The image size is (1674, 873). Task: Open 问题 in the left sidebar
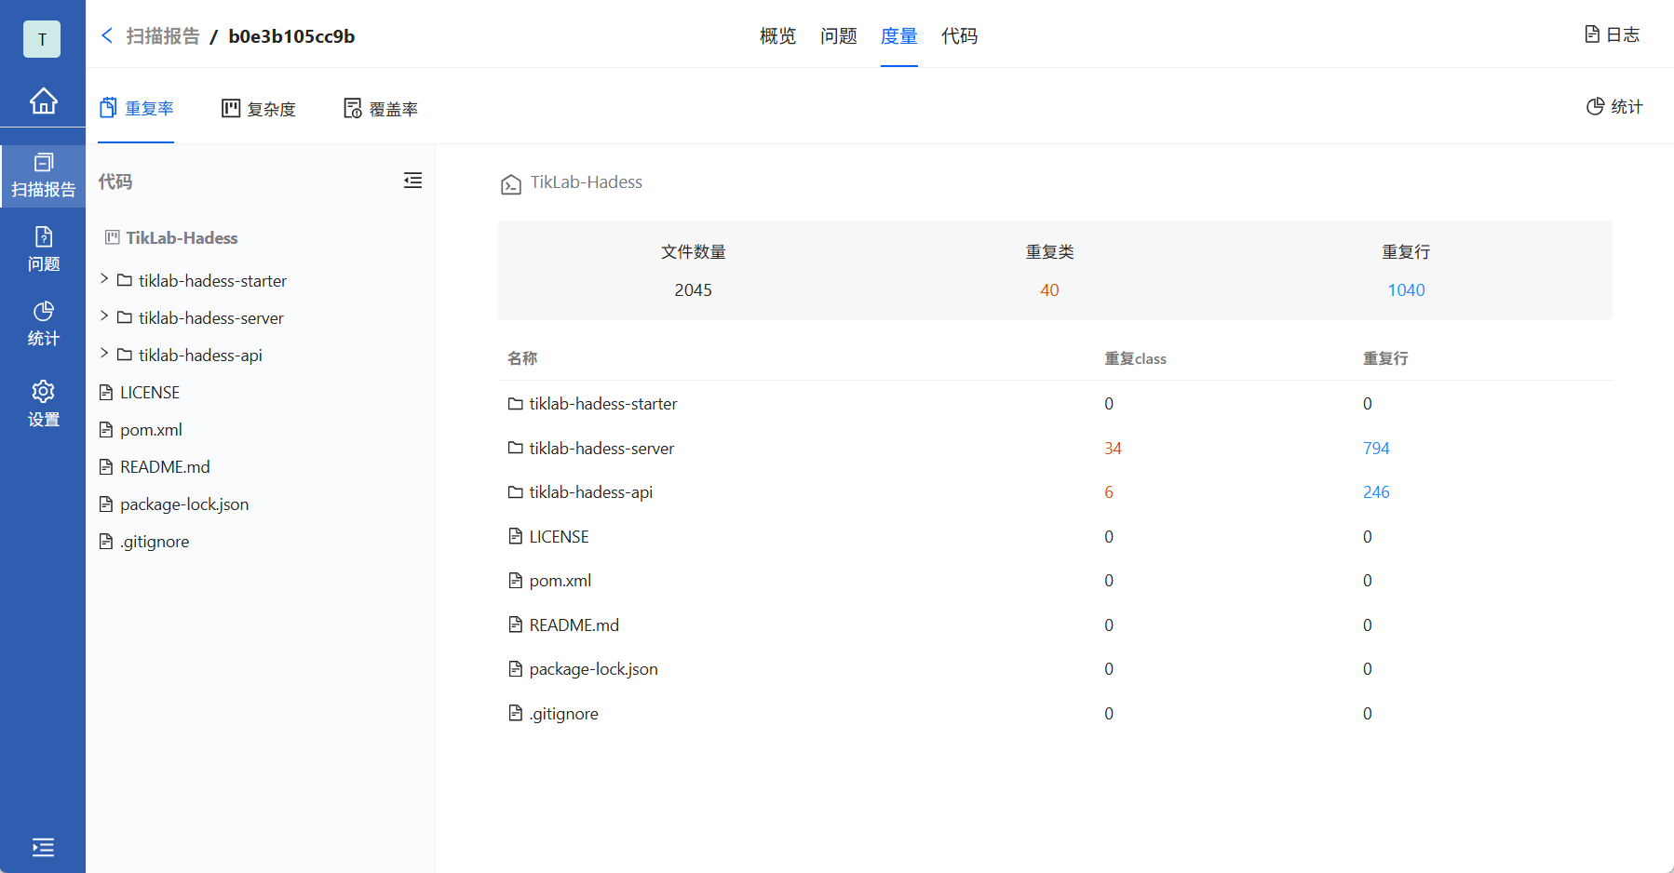(43, 249)
